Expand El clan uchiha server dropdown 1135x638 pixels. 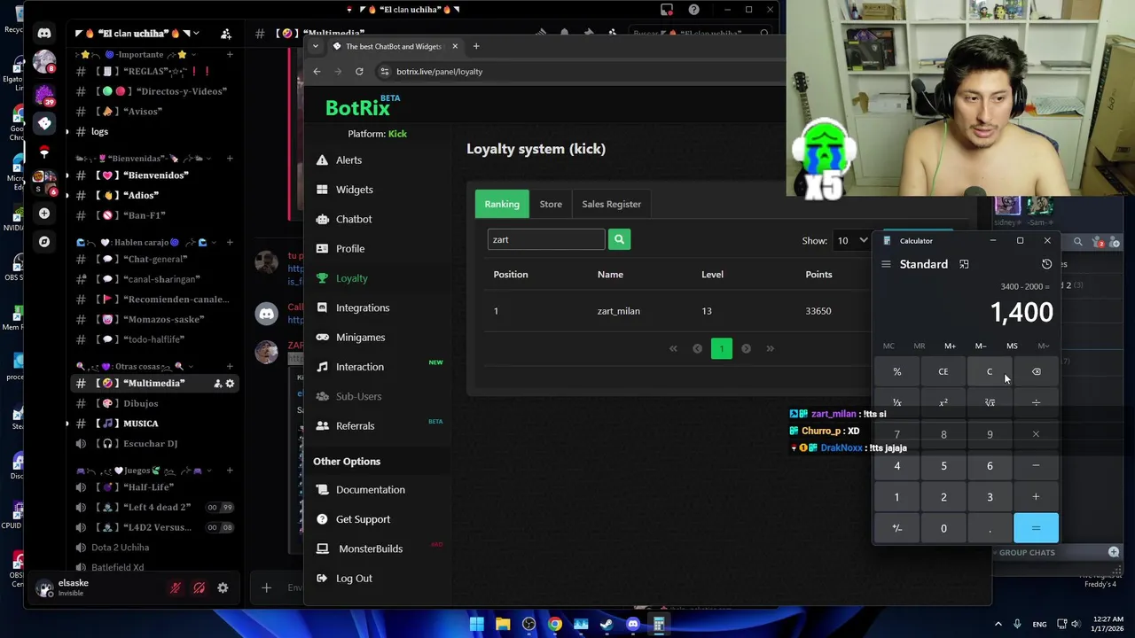point(196,34)
